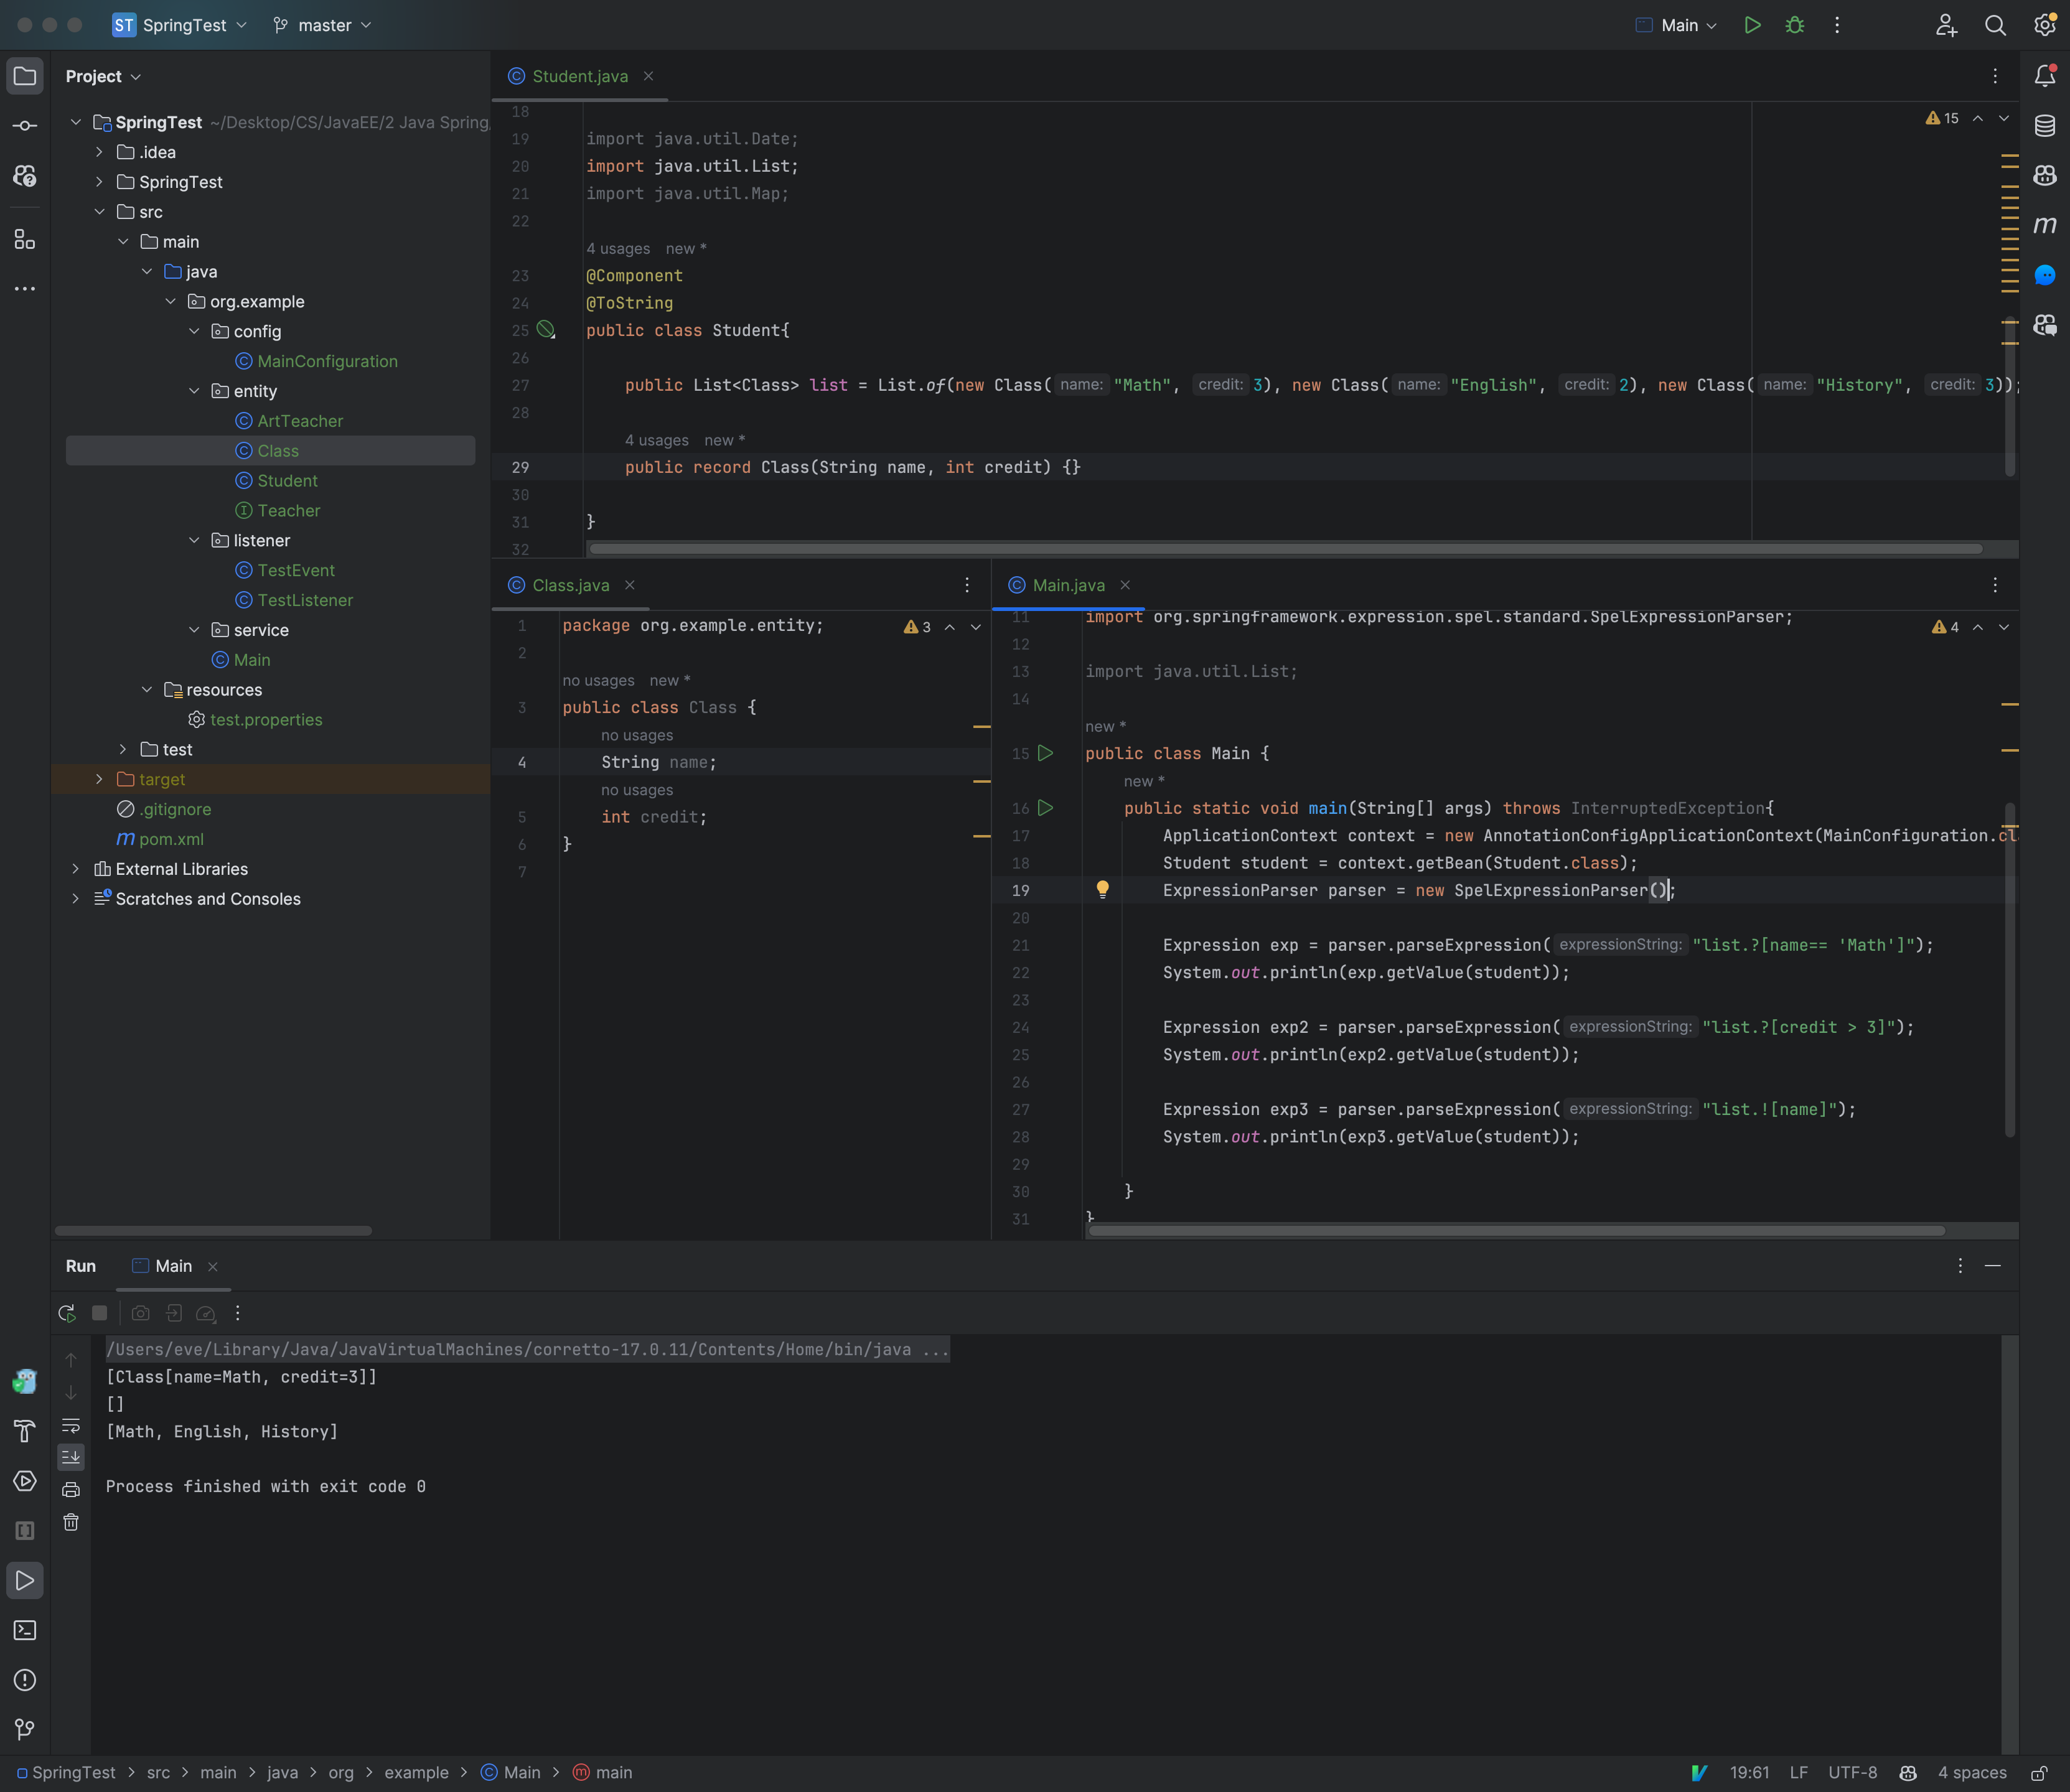Open the Maven tool window
Screen dimensions: 2070x1792
(x=2044, y=225)
